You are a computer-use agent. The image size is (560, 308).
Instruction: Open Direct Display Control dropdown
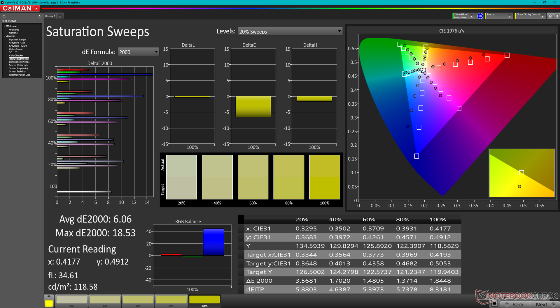pyautogui.click(x=542, y=16)
